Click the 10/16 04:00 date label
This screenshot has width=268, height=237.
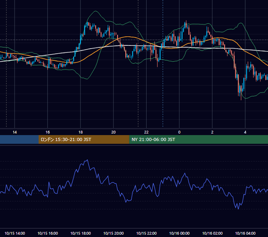tap(245, 233)
